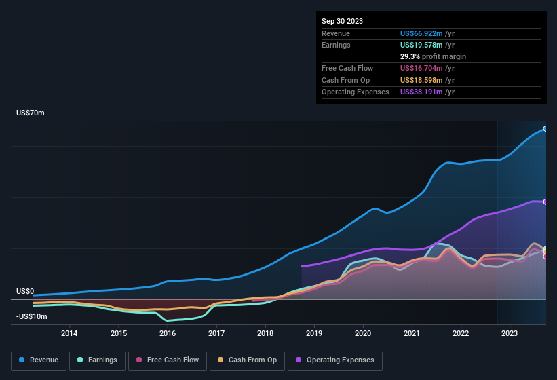This screenshot has height=380, width=557.
Task: Click the US$66.922m revenue value
Action: pos(421,33)
